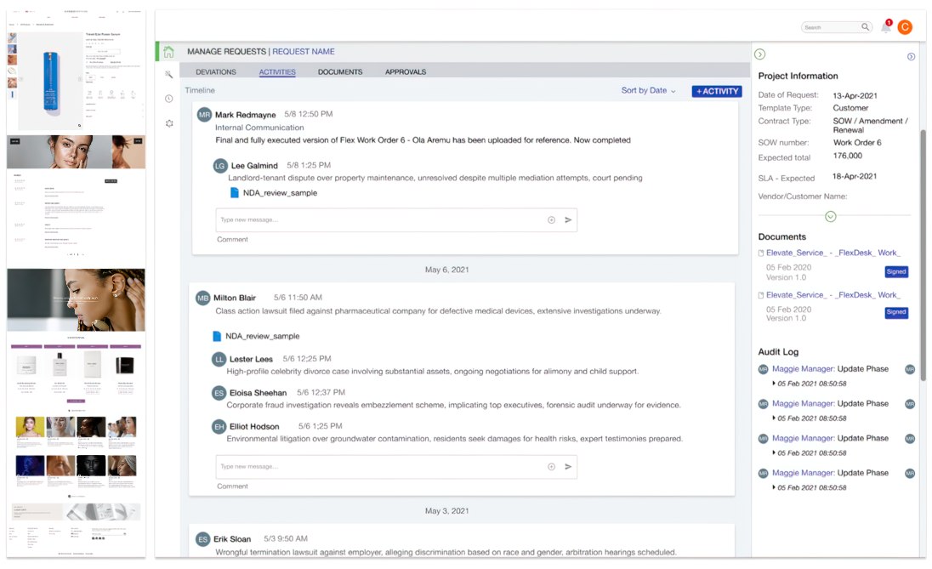Open the second Elevate_Service_-_FlexDesk_Work link

(x=833, y=295)
